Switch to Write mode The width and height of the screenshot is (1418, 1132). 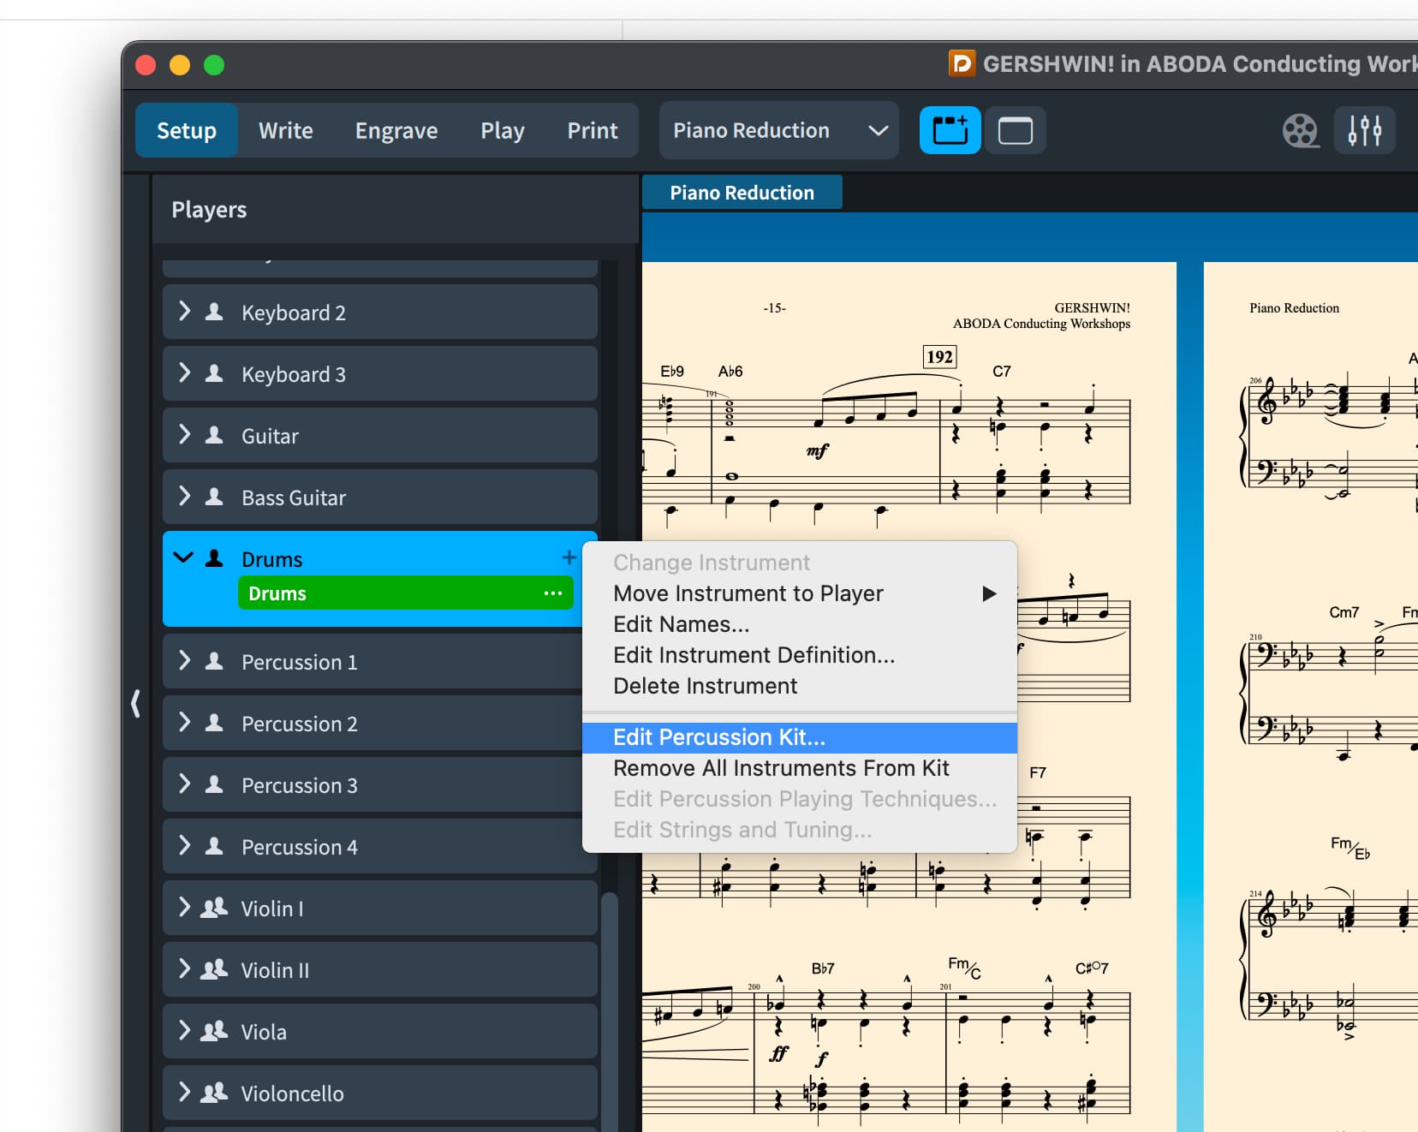(x=286, y=130)
